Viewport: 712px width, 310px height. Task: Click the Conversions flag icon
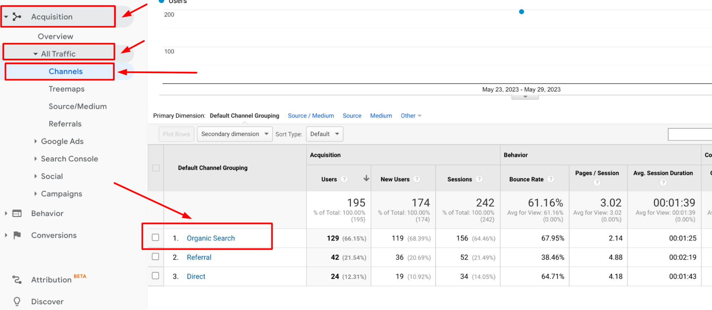coord(17,235)
